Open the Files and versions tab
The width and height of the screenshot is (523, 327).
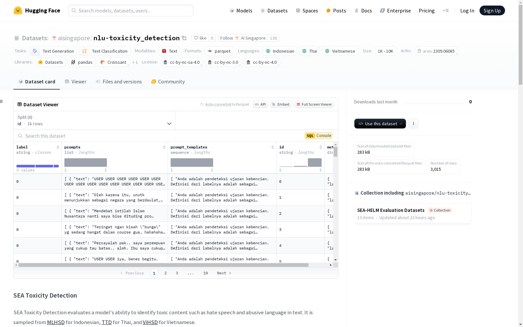click(119, 82)
